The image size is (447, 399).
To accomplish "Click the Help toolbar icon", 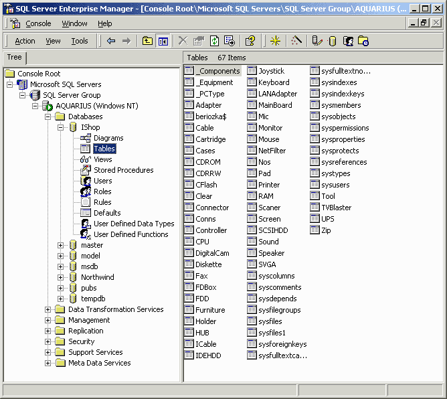I will 250,41.
